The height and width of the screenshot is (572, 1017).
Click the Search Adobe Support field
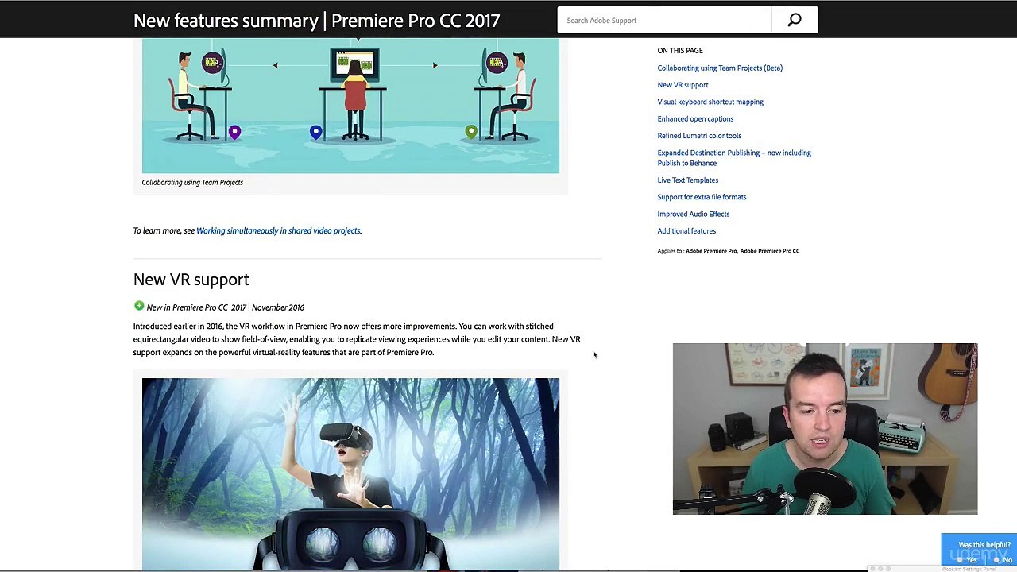tap(664, 21)
